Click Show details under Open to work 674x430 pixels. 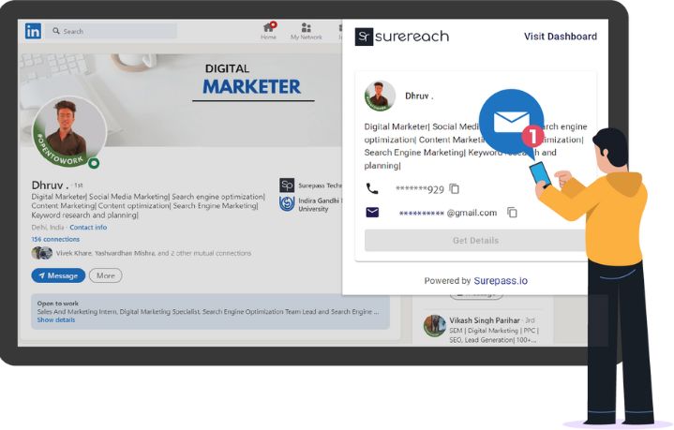click(56, 319)
